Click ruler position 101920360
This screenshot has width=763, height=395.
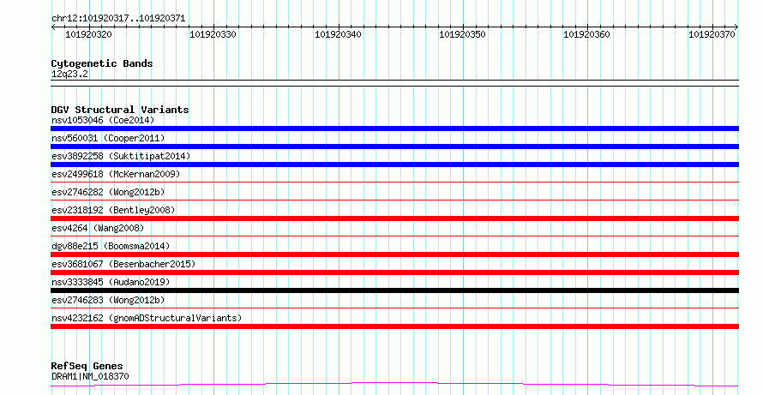click(586, 34)
